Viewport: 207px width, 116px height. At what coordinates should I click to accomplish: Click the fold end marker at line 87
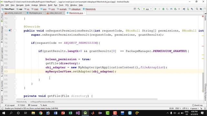pyautogui.click(x=15, y=88)
